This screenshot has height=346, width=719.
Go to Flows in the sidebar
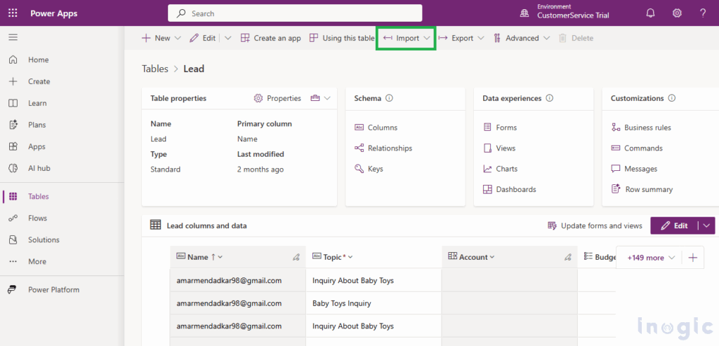pos(37,218)
